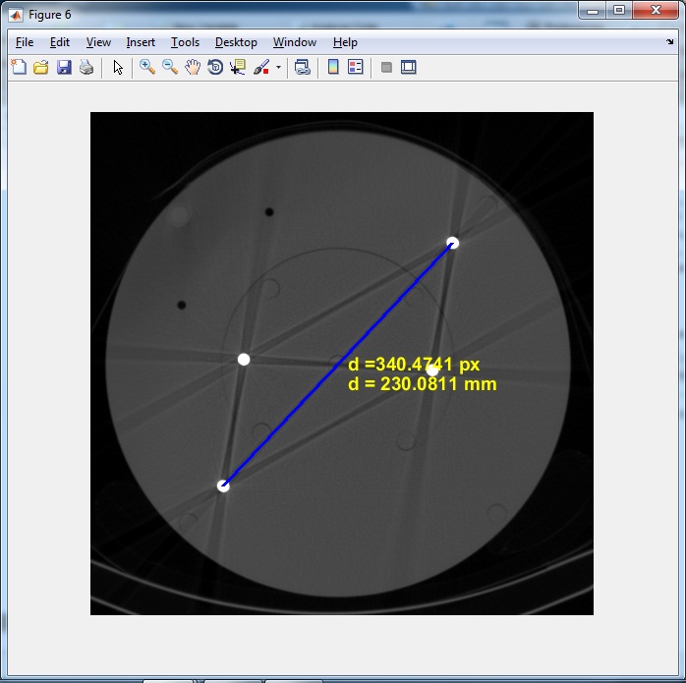Click the Insert Colorbar button

(x=333, y=68)
